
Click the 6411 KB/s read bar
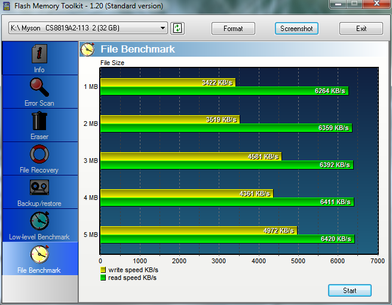click(x=227, y=202)
